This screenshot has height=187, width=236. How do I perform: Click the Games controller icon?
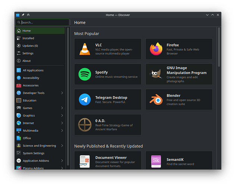[x=19, y=108]
